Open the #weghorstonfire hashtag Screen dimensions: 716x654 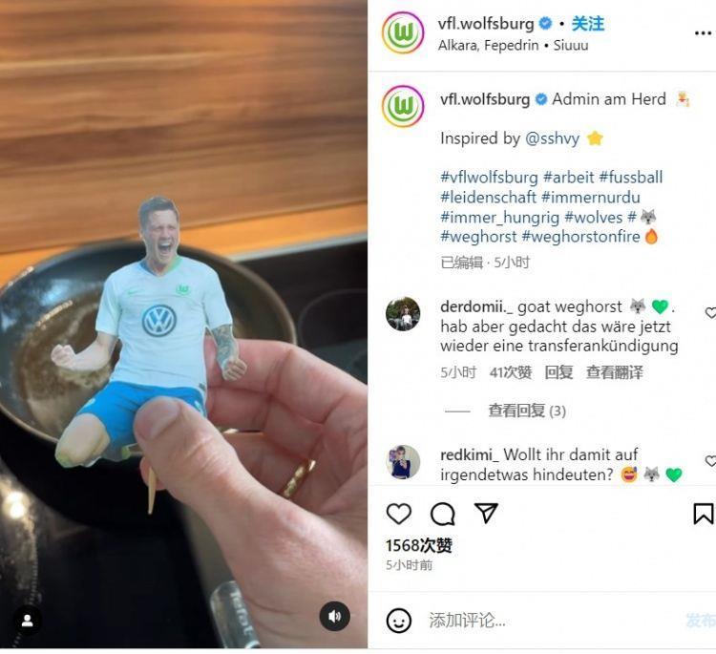coord(580,237)
